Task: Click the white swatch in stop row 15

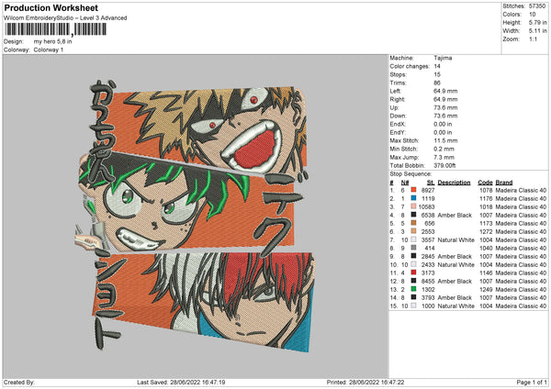Action: click(x=413, y=306)
